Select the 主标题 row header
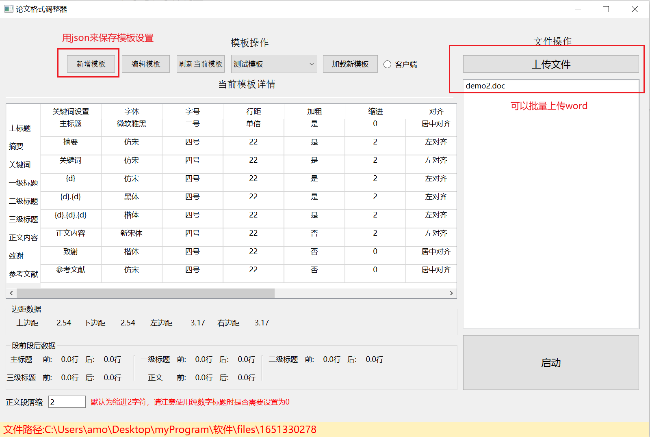The image size is (650, 437). pyautogui.click(x=23, y=128)
